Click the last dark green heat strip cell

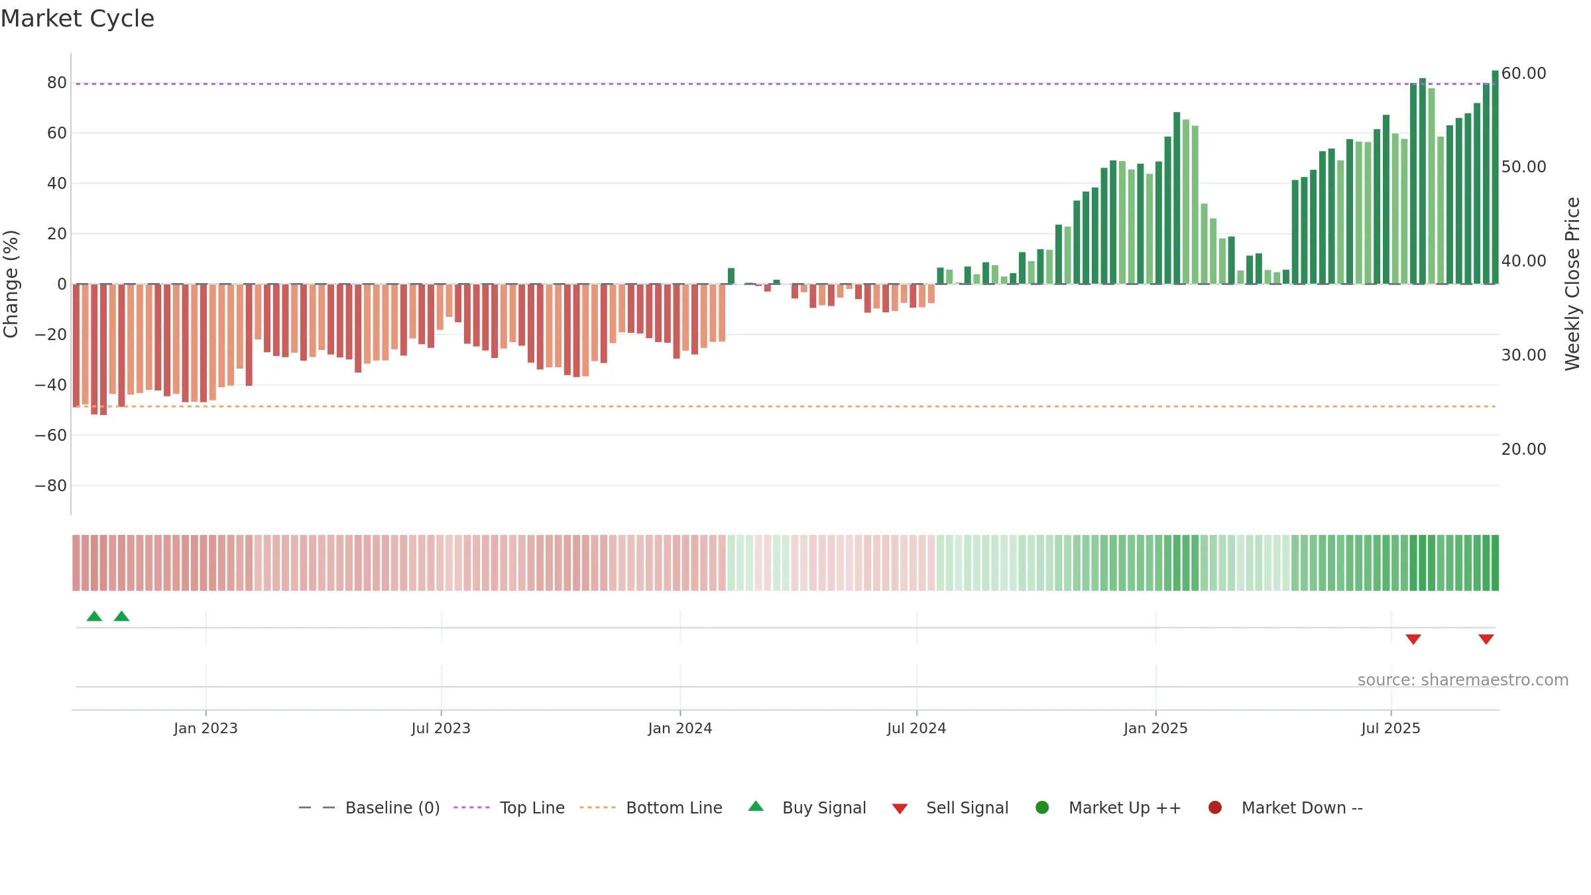pos(1495,563)
